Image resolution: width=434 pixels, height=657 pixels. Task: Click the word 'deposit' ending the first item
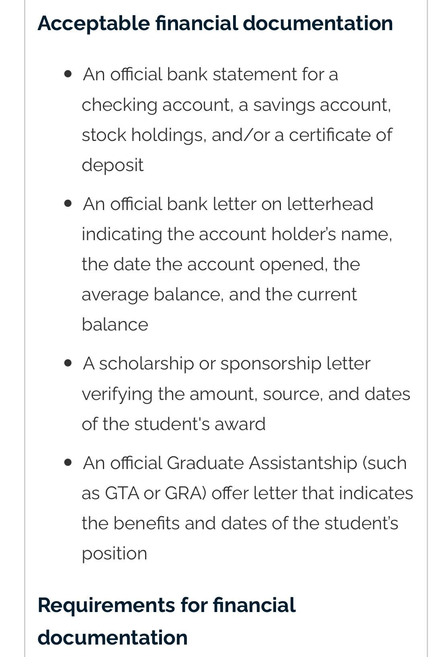tap(113, 165)
